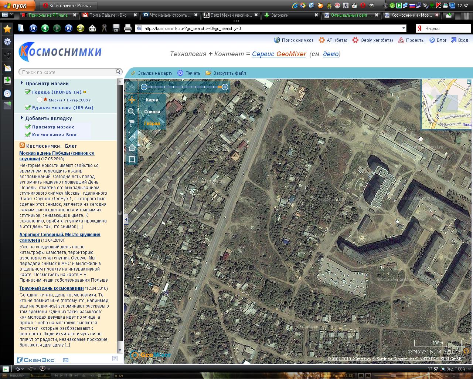Image resolution: width=473 pixels, height=379 pixels.
Task: Pick the rectangle selection tool
Action: [x=132, y=159]
